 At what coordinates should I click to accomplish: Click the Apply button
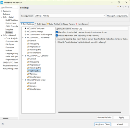pos(121,118)
